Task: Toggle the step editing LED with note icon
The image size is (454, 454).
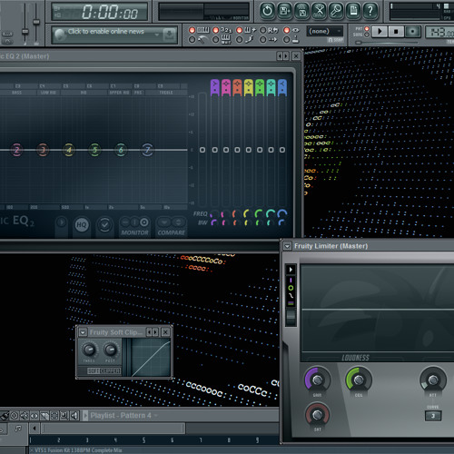Action: tap(239, 40)
